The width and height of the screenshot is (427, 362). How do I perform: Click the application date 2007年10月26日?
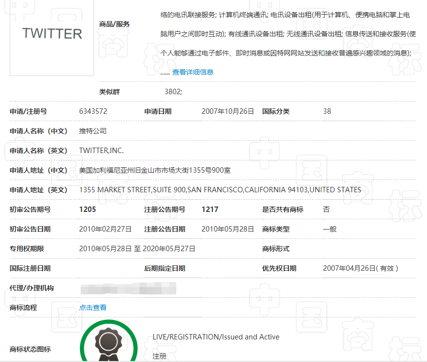228,111
